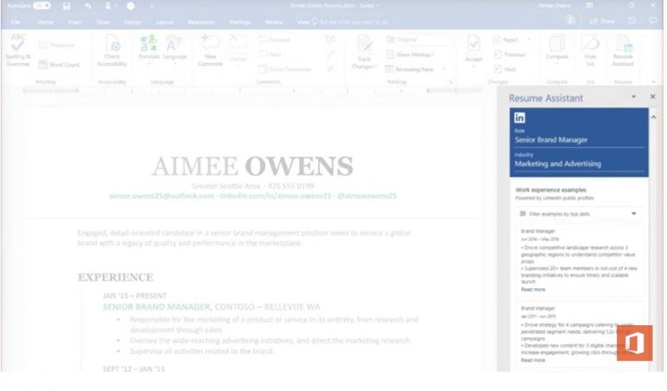
Task: Go to Next change in Changes group
Action: click(x=505, y=69)
